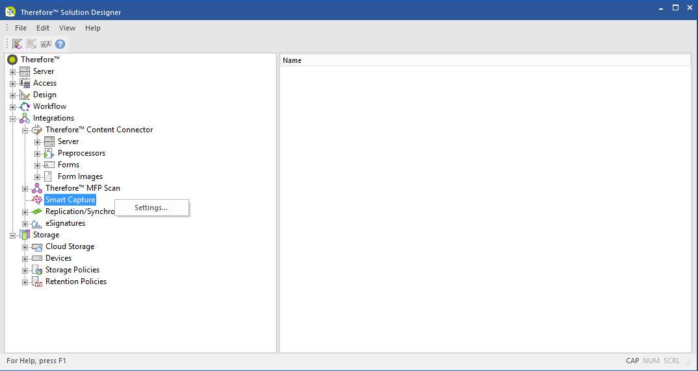
Task: Select the Smart Capture label
Action: tap(70, 200)
